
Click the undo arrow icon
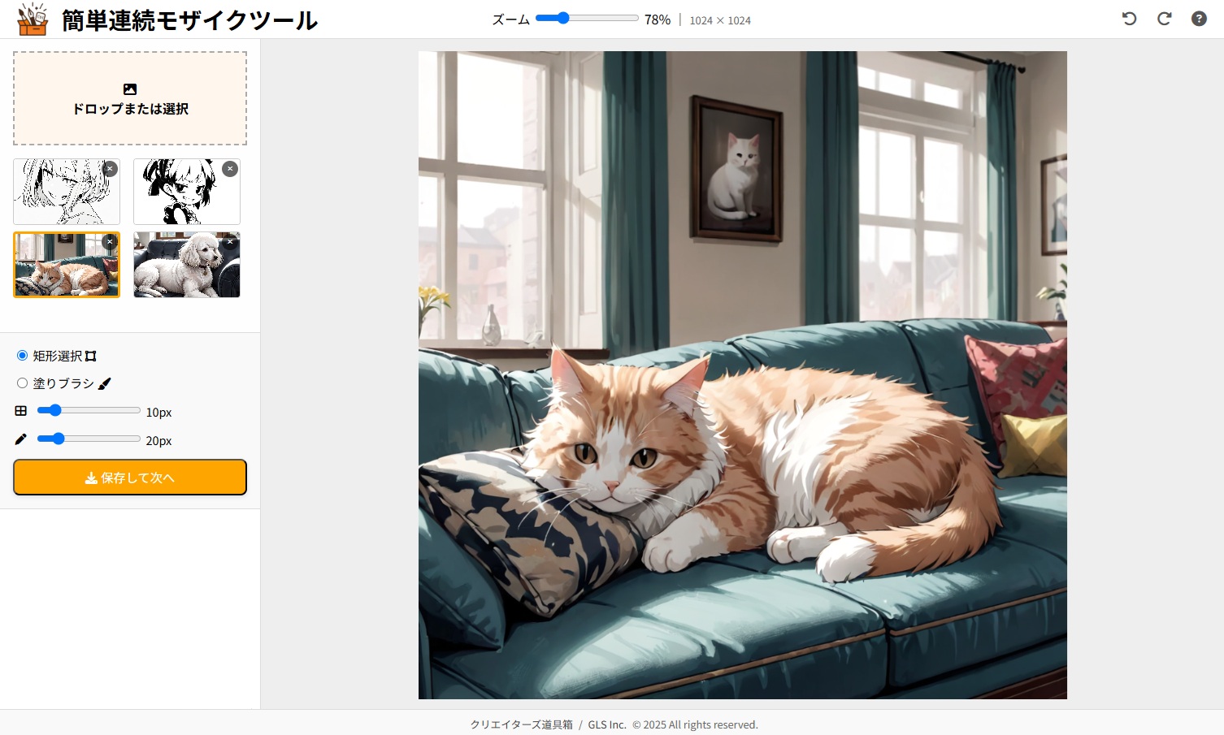(x=1129, y=19)
